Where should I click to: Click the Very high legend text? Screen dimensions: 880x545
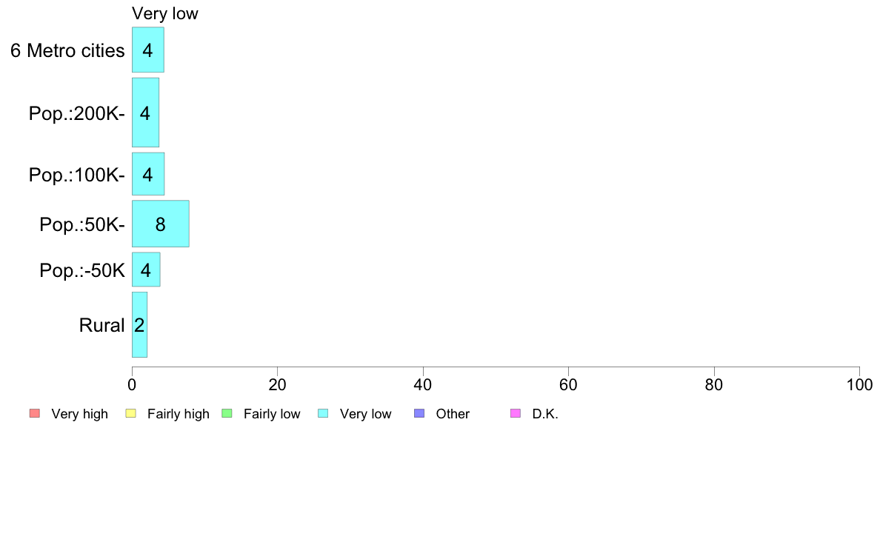(80, 414)
